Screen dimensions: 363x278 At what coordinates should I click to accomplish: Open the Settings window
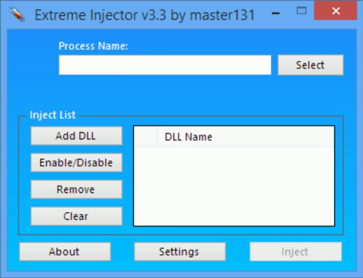tap(180, 252)
